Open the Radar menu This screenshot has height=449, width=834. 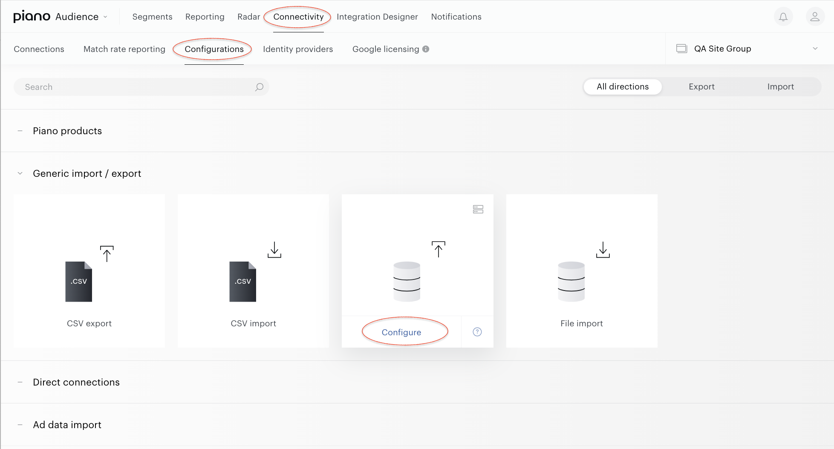(248, 17)
